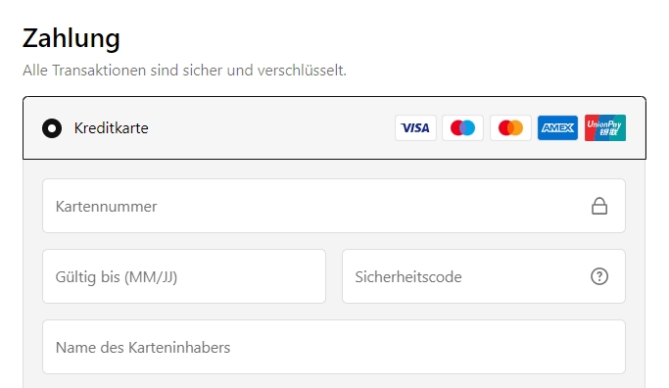The image size is (669, 388).
Task: Click the Visa card logo
Action: coord(415,127)
